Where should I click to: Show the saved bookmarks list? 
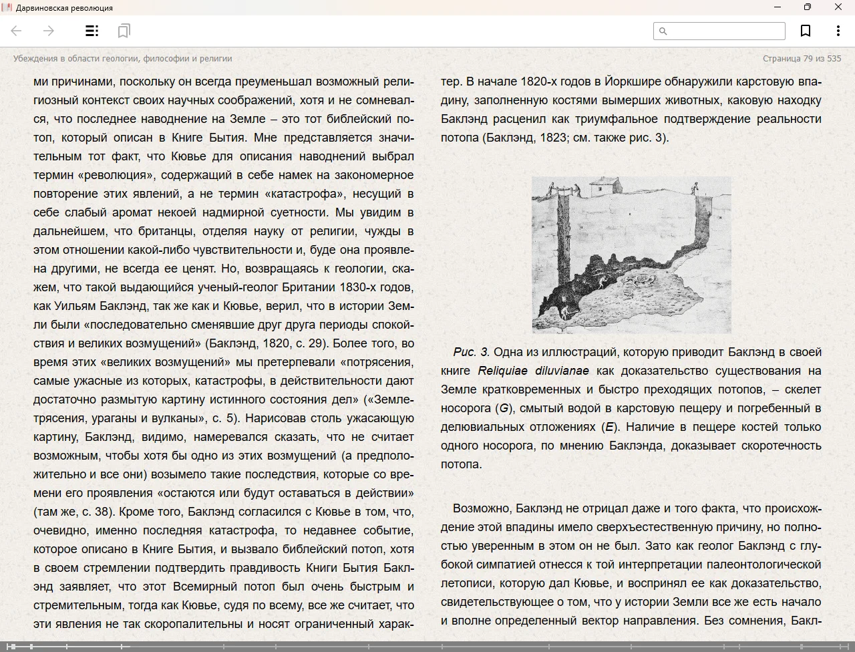coord(124,31)
